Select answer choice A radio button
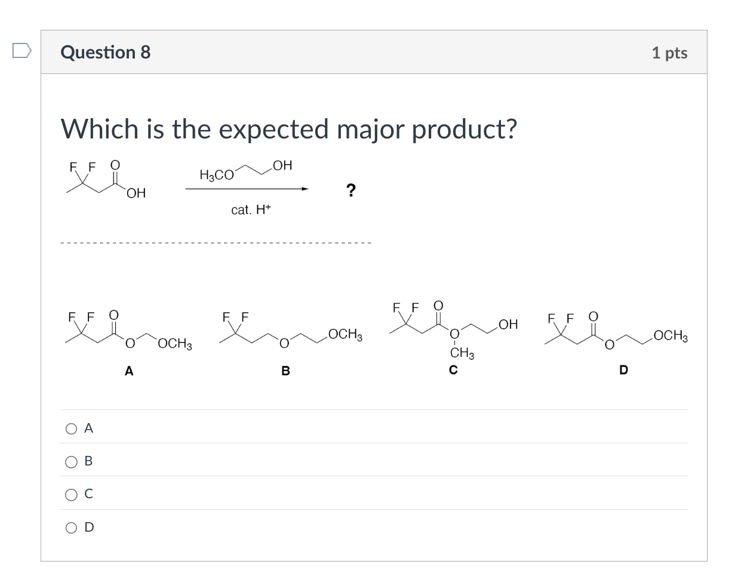This screenshot has width=744, height=586. click(70, 427)
